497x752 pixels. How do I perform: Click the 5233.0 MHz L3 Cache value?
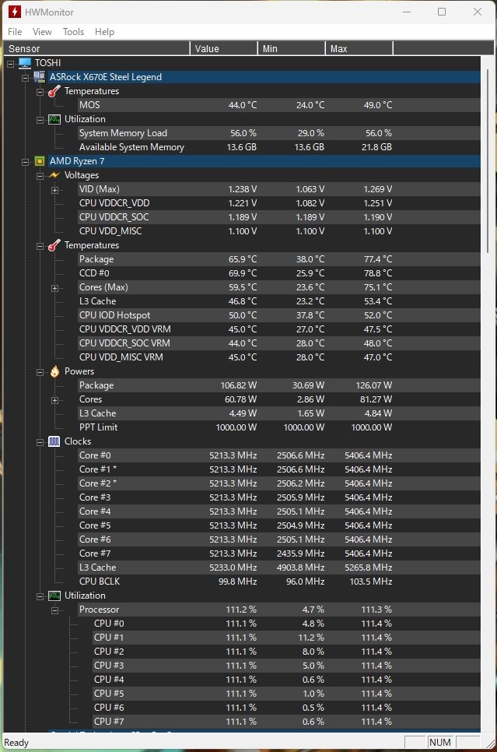[x=233, y=568]
